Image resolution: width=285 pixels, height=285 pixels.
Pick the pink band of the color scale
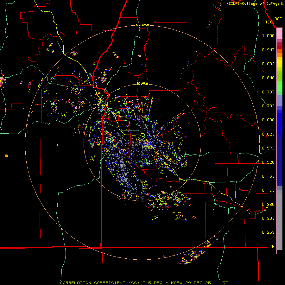tap(280, 34)
